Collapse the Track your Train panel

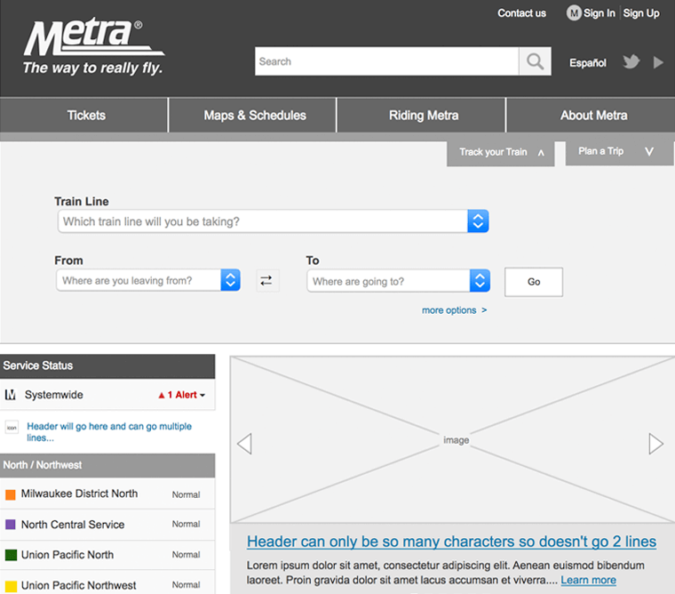[501, 153]
